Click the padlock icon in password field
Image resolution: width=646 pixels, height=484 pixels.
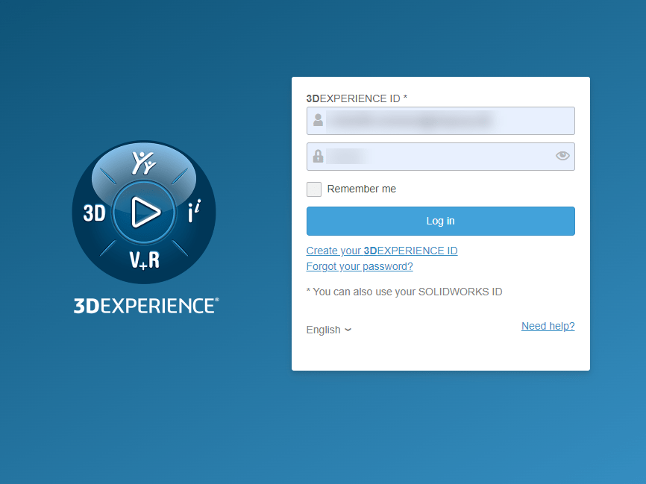click(318, 156)
